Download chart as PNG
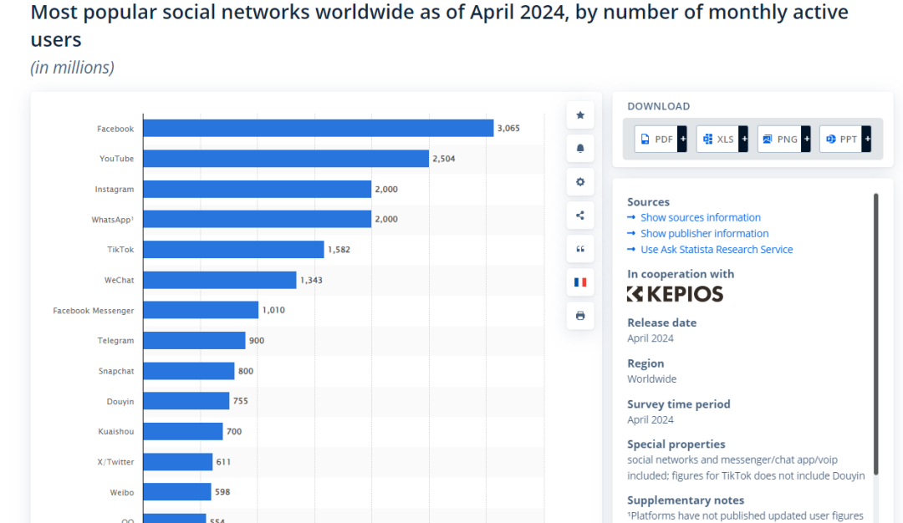Image resolution: width=903 pixels, height=523 pixels. click(x=779, y=140)
